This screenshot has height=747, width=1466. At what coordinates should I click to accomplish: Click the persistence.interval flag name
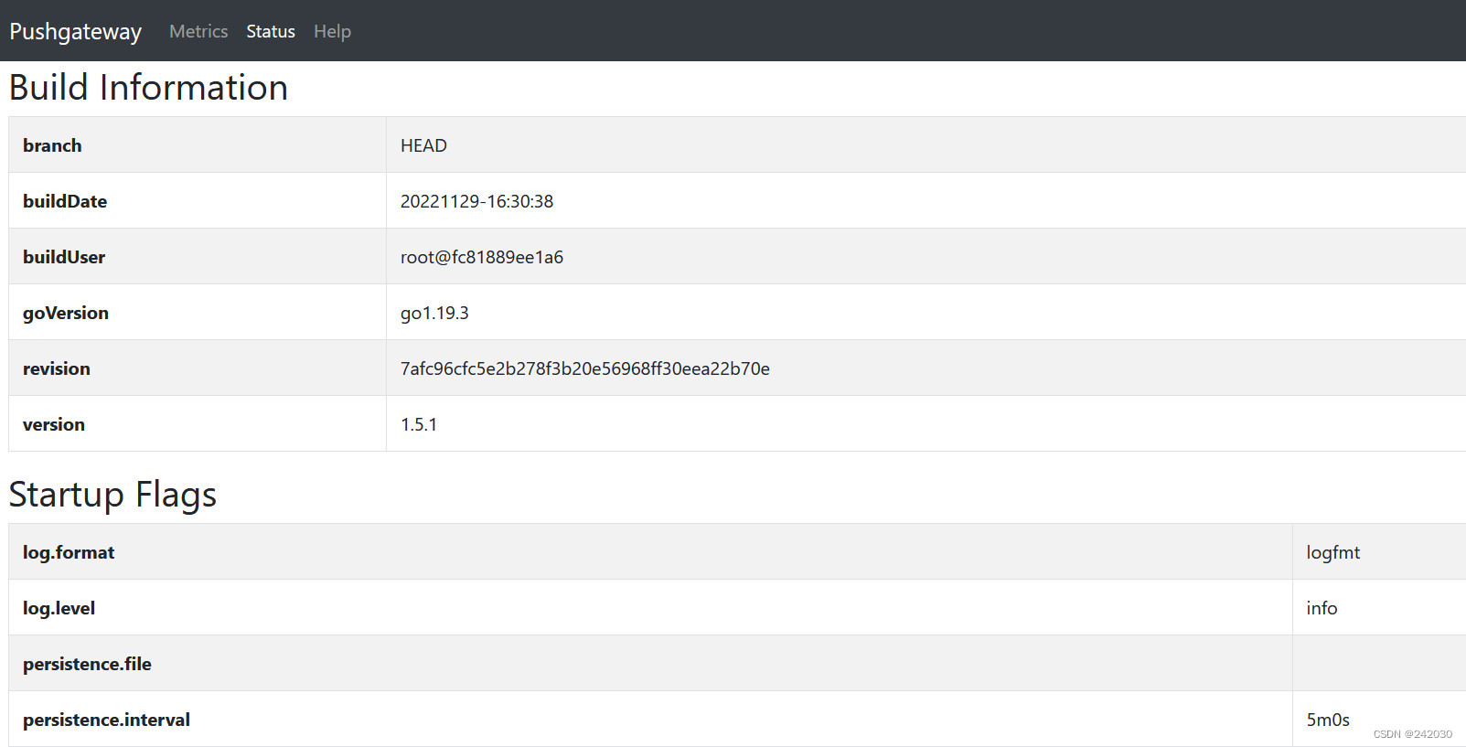pos(106,720)
